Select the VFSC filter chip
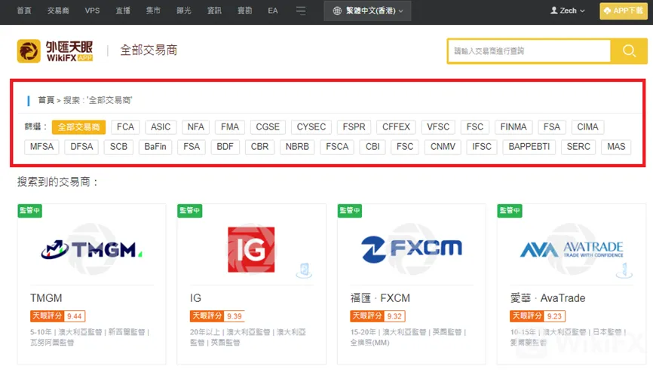The height and width of the screenshot is (372, 653). (x=438, y=127)
